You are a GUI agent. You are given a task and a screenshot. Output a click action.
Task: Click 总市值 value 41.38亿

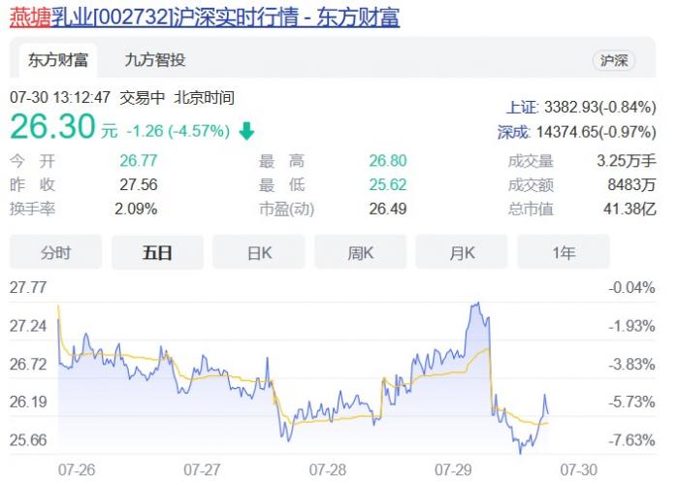point(630,209)
